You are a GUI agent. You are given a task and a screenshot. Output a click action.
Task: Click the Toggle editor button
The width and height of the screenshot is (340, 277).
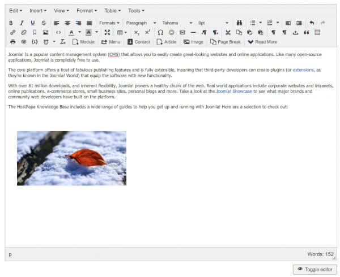pos(315,270)
